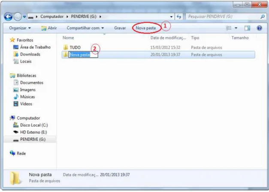Open address bar history dropdown arrow
The image size is (269, 192).
(171, 17)
